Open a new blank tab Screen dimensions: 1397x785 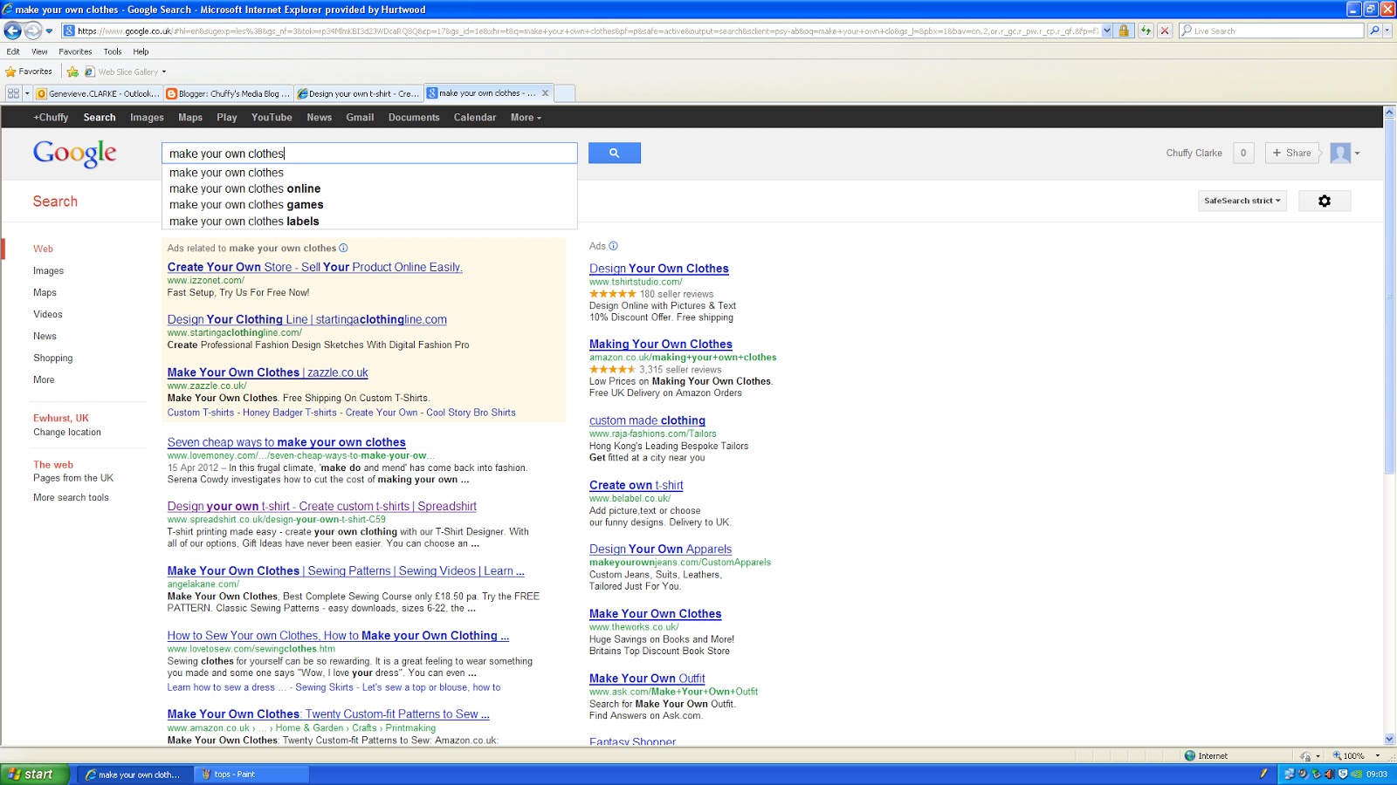click(x=565, y=93)
